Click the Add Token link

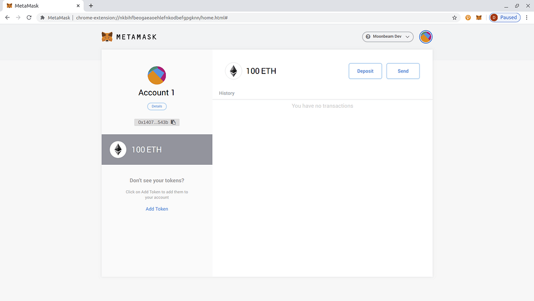point(157,209)
